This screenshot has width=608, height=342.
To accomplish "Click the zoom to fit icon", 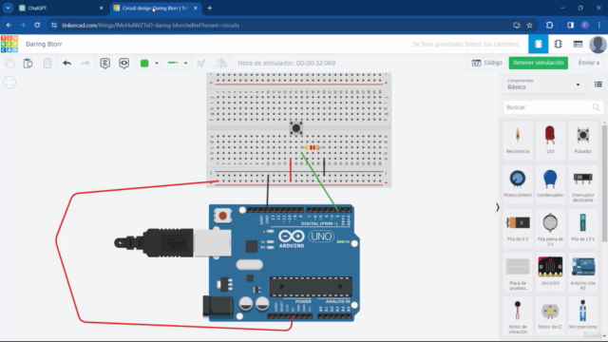I will [x=9, y=83].
